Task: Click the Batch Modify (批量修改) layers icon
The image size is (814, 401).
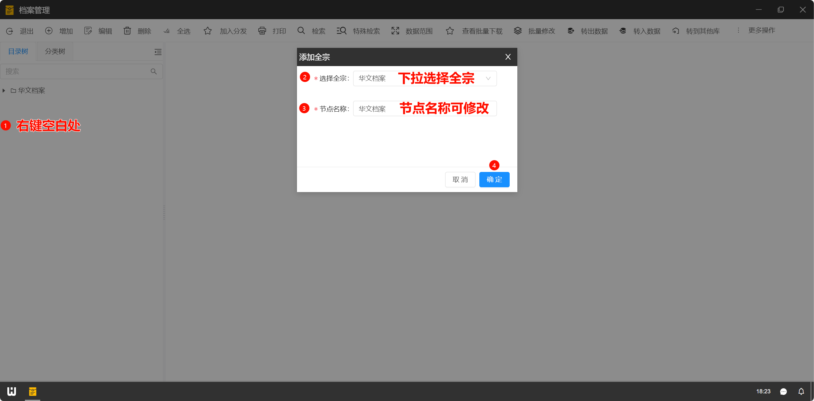Action: [517, 31]
